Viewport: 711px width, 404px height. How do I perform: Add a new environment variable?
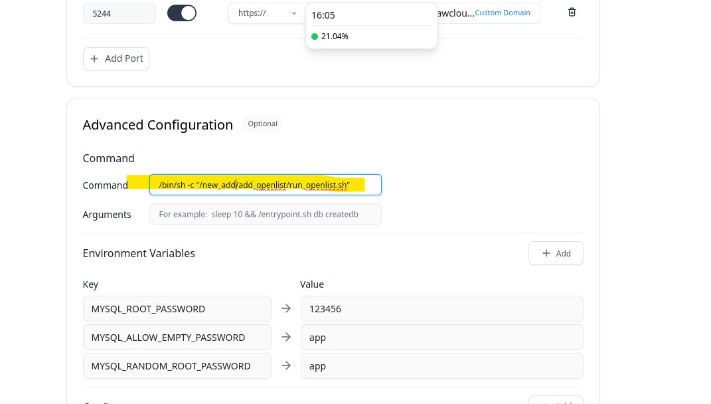(x=556, y=253)
